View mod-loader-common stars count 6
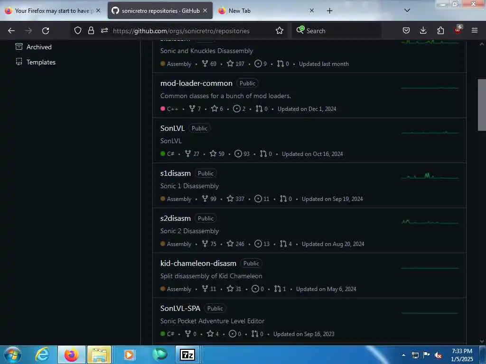This screenshot has width=486, height=364. pos(217,109)
